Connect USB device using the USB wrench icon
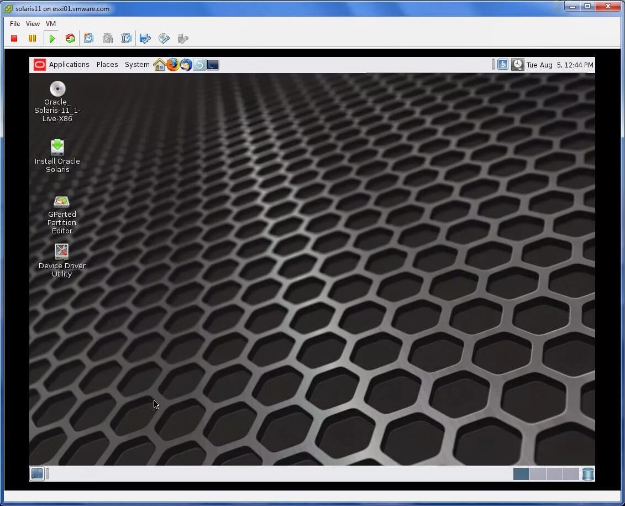 [182, 38]
